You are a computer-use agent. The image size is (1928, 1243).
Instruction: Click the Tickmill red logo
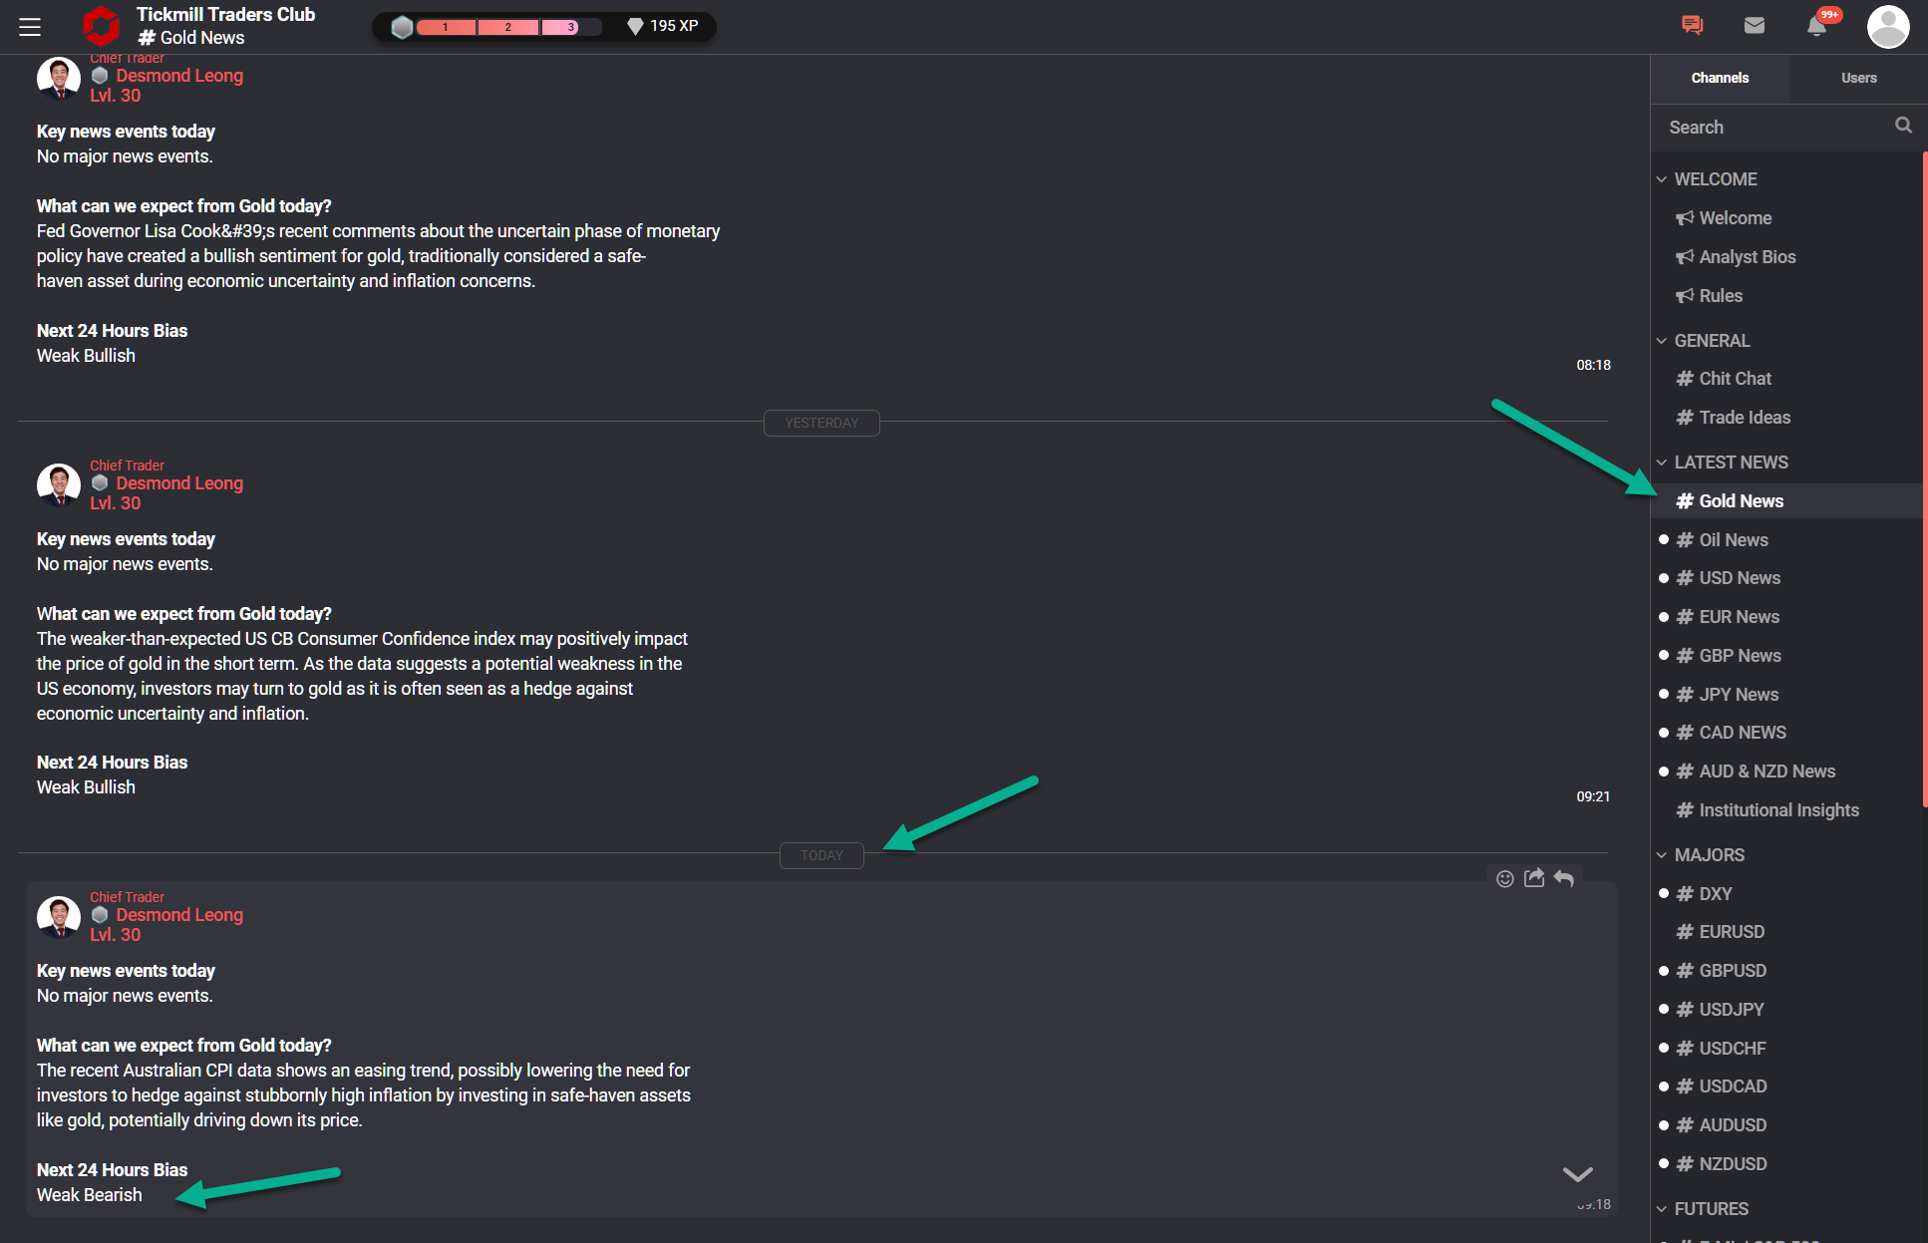point(101,26)
